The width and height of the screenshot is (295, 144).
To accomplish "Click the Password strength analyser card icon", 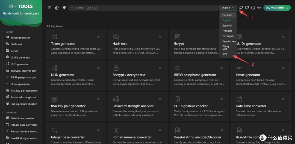I will pos(116,99).
